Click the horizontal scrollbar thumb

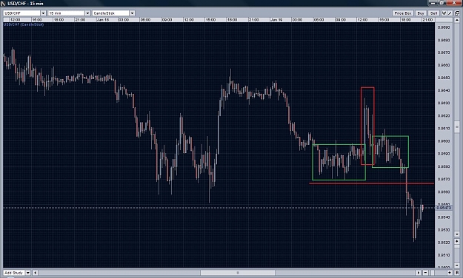point(238,273)
